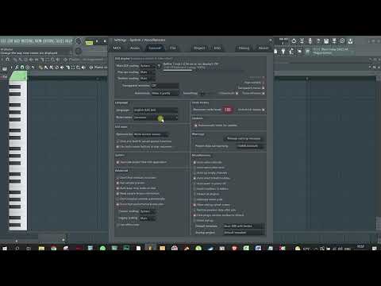Open File Explorer from the taskbar

click(41, 248)
